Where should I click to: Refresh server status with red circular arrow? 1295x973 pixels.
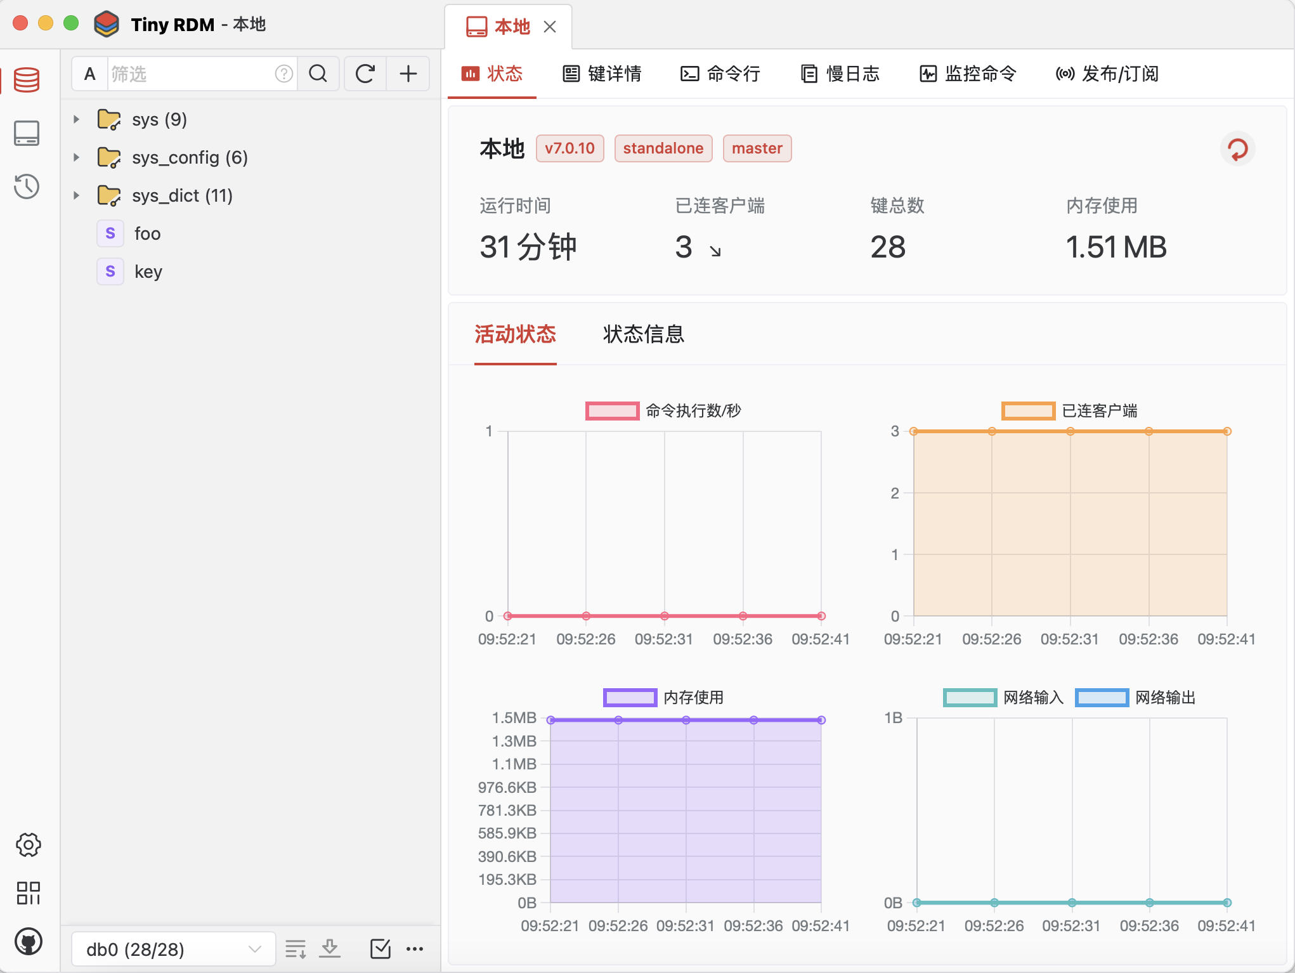[x=1237, y=149]
